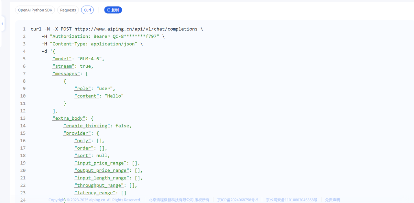Image resolution: width=414 pixels, height=203 pixels.
Task: Click the "provider" key on line 15
Action: tap(77, 133)
